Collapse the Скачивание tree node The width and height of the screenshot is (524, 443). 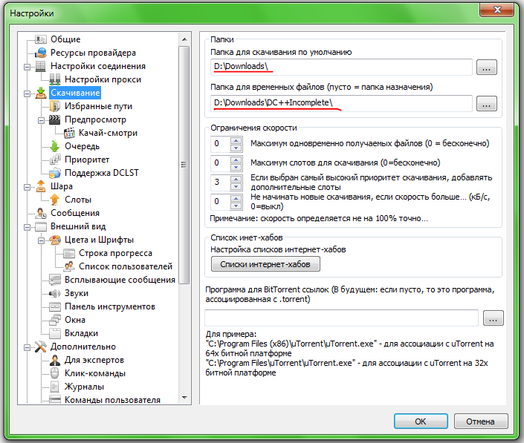point(28,93)
